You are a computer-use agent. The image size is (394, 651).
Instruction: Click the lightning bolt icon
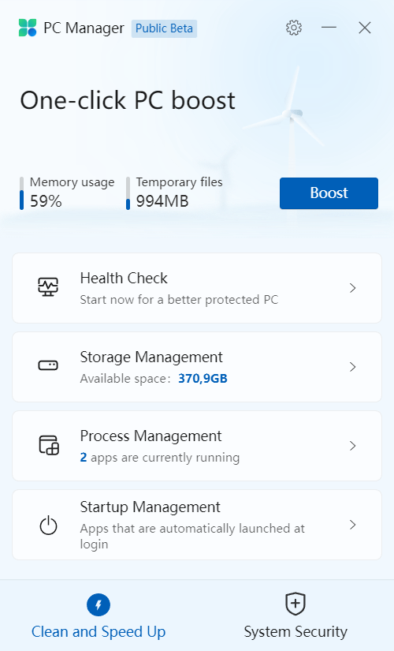98,605
